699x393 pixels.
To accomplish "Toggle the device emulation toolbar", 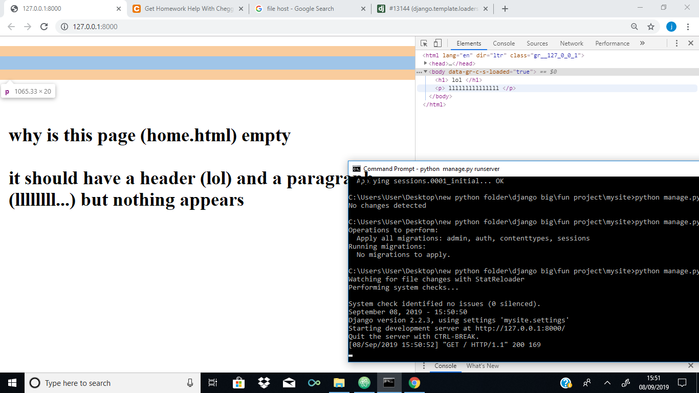I will click(436, 43).
